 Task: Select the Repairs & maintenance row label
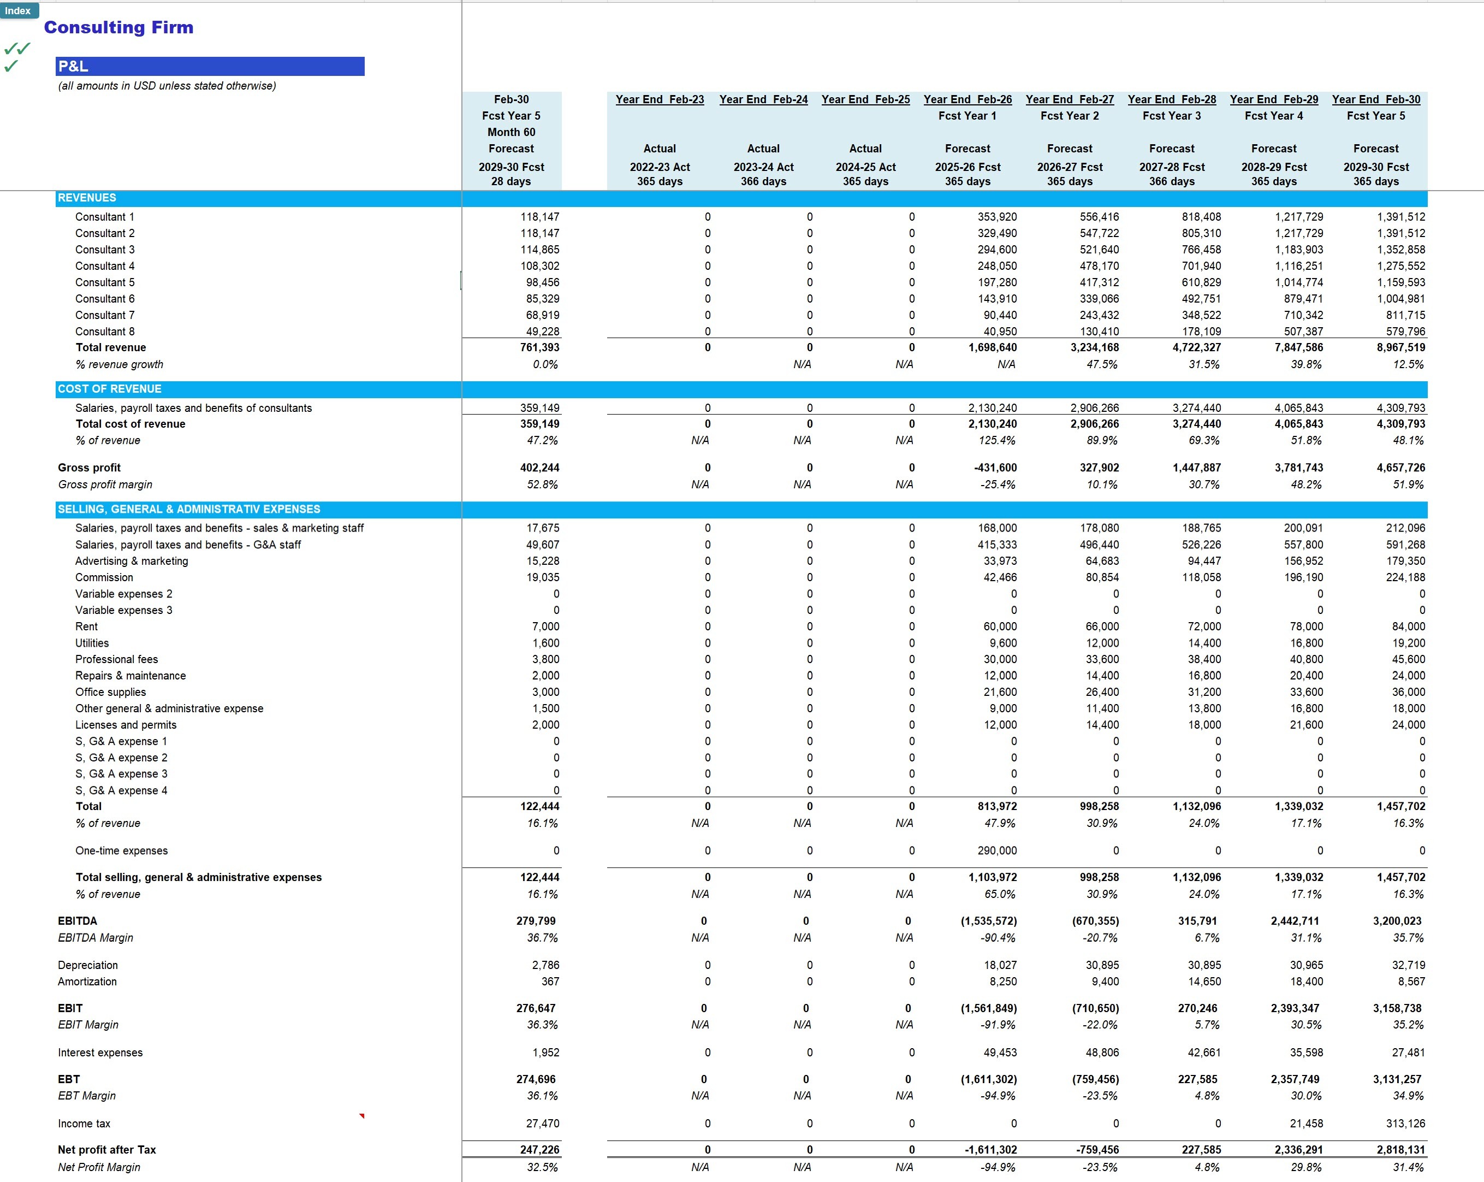[130, 676]
